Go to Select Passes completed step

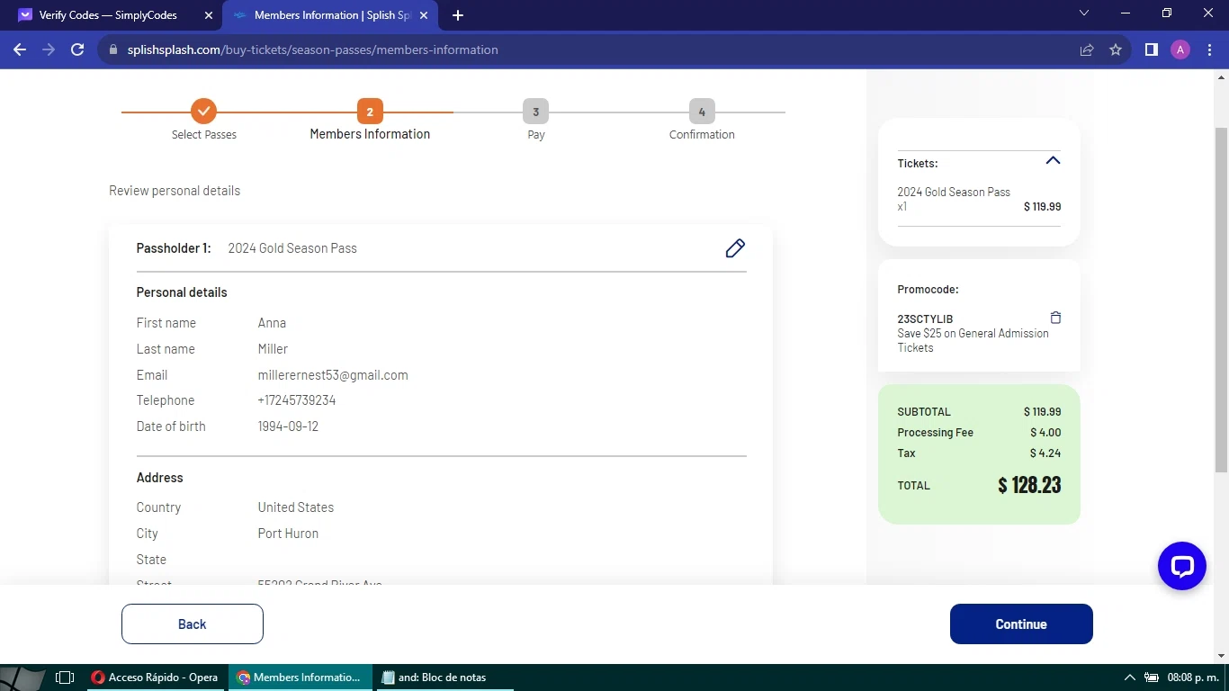click(204, 112)
